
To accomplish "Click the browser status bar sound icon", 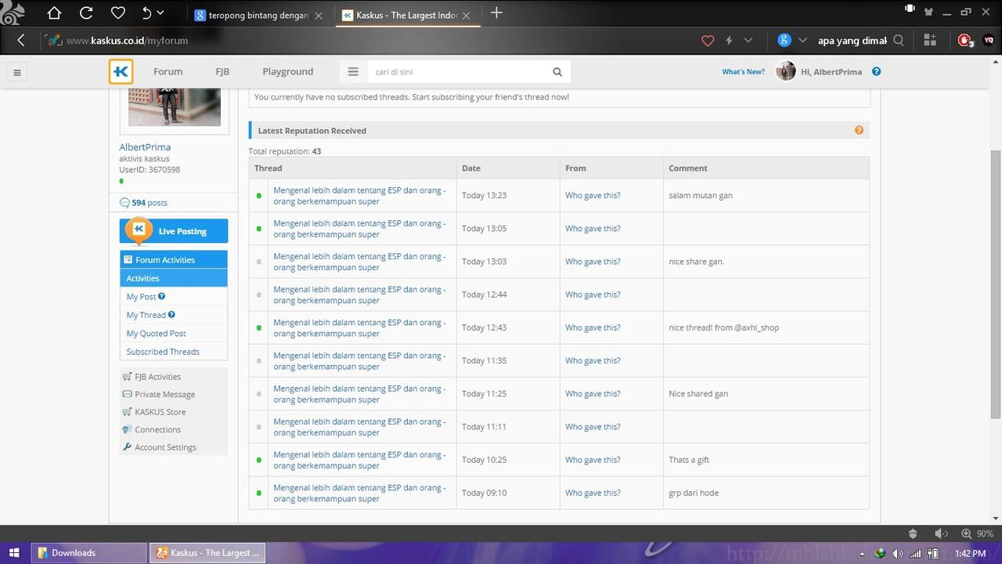I will (940, 533).
